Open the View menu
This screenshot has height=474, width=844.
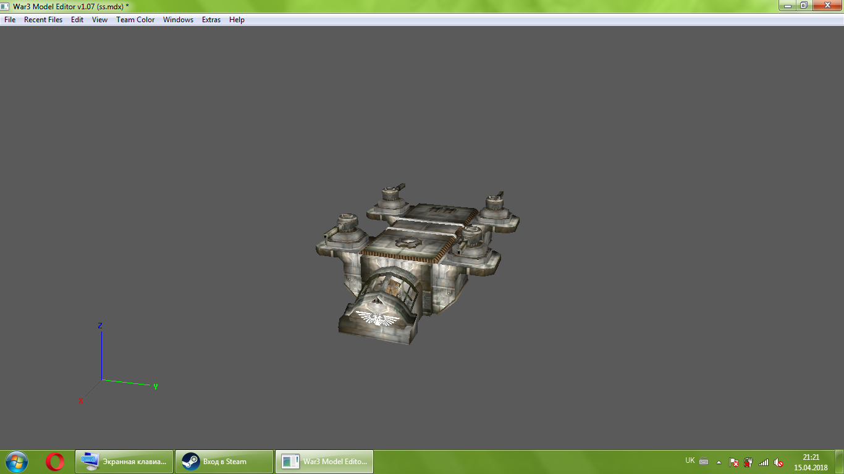[99, 20]
